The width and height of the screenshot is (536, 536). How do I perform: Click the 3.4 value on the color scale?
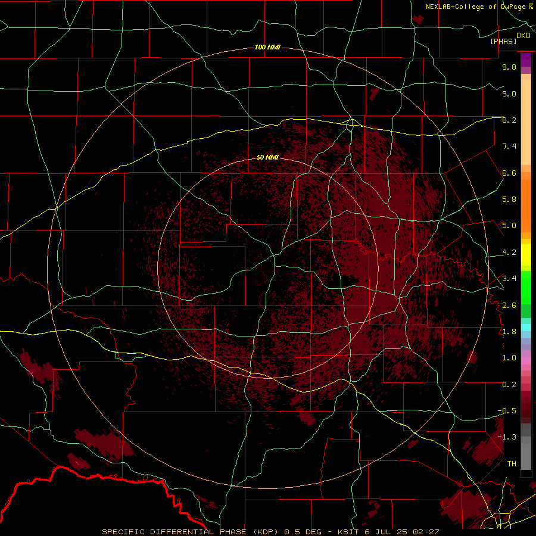(x=509, y=279)
